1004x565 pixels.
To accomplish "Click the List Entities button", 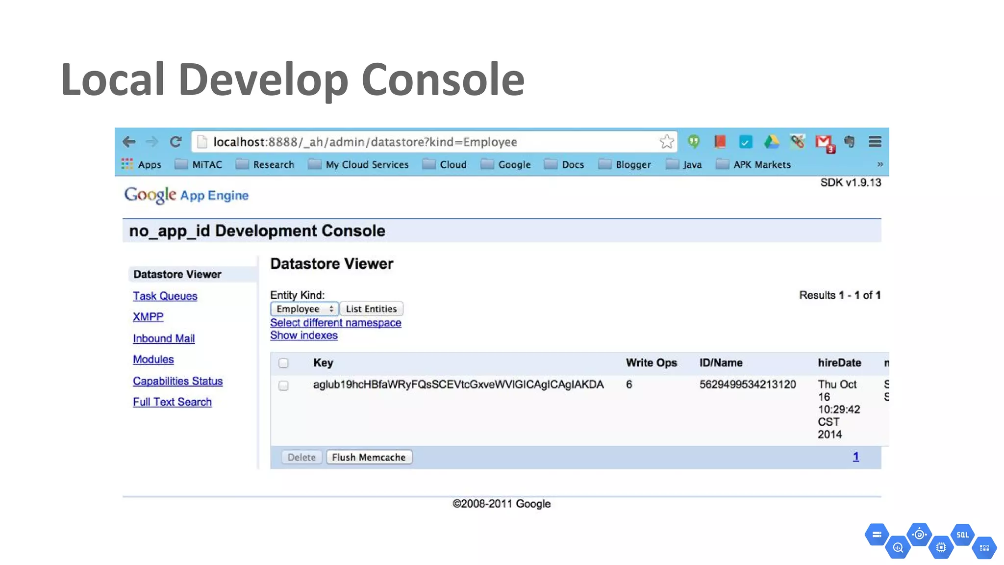I will pyautogui.click(x=371, y=309).
